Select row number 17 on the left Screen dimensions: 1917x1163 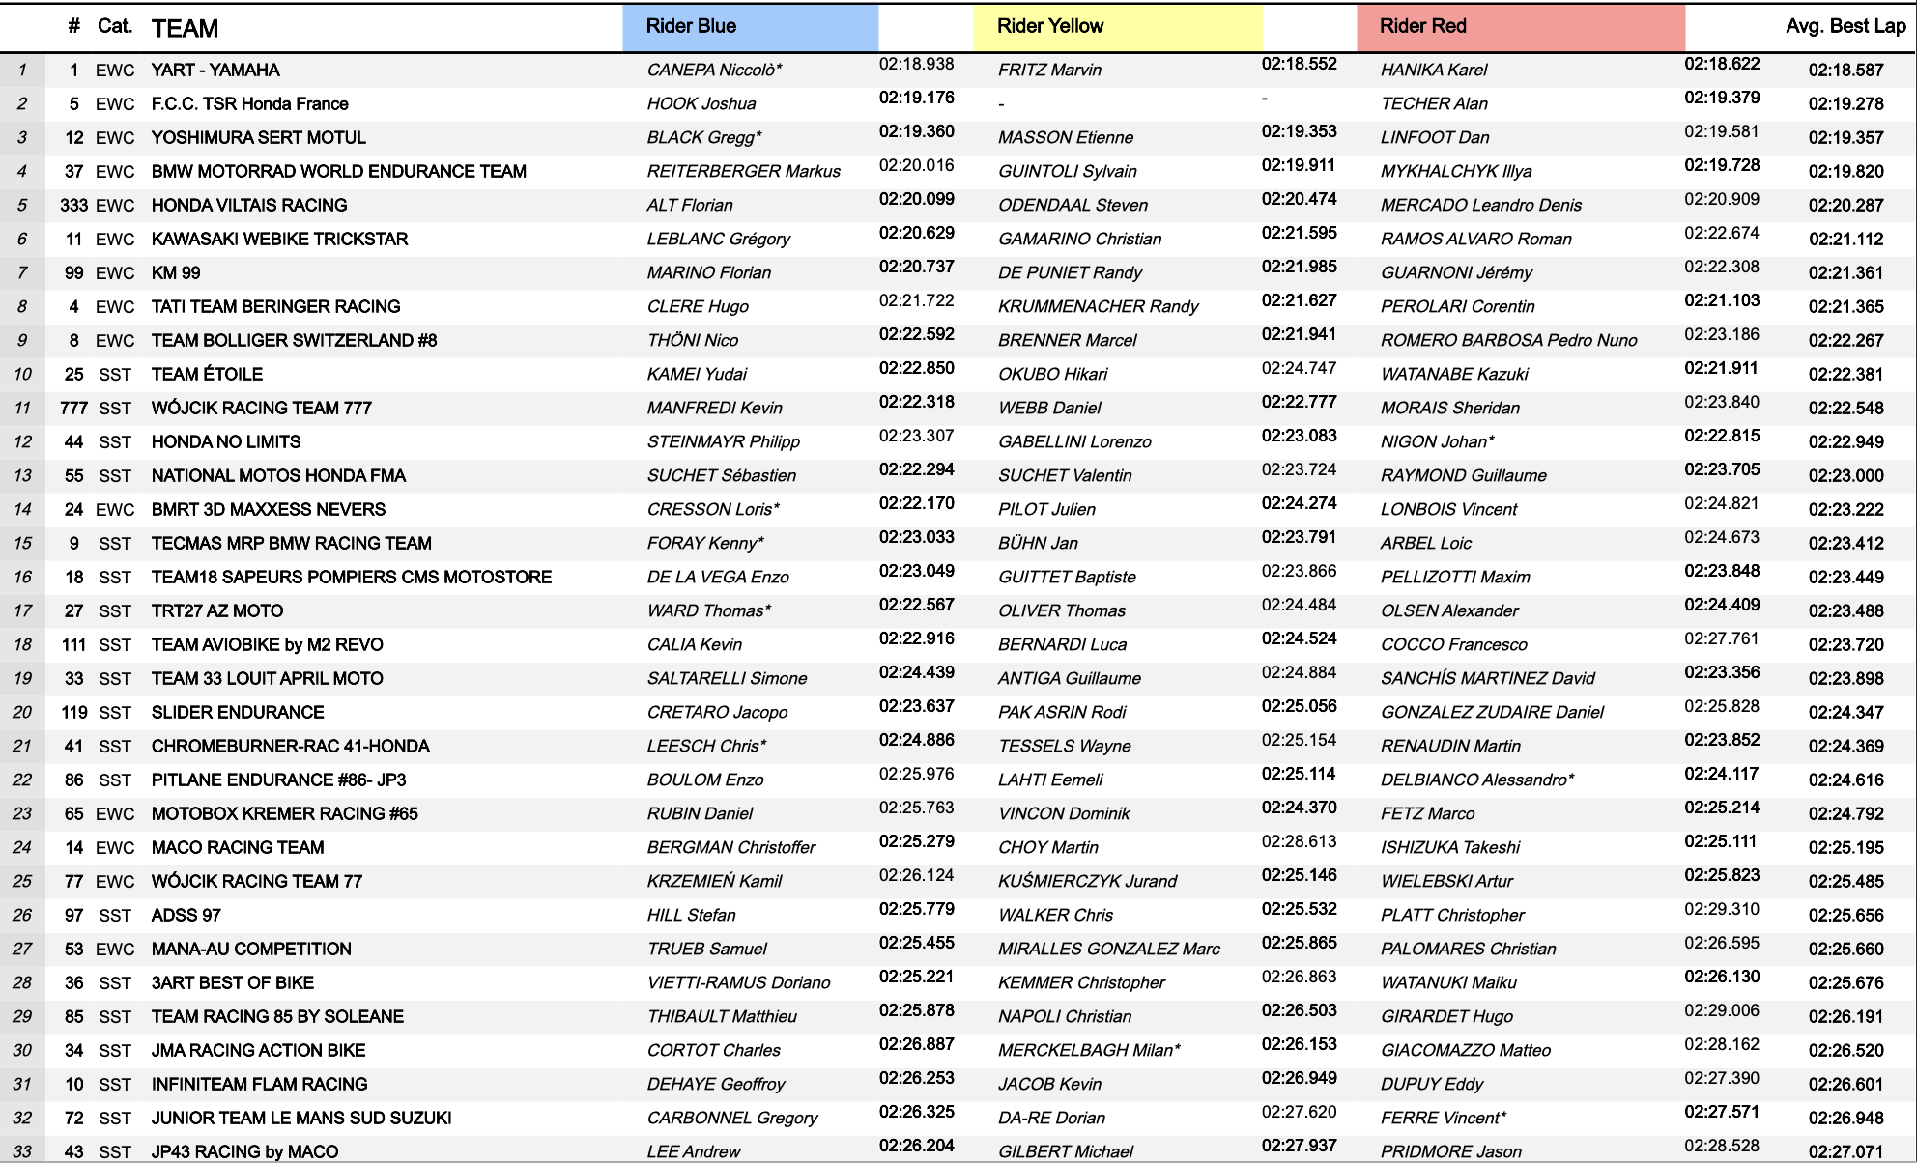pos(22,611)
